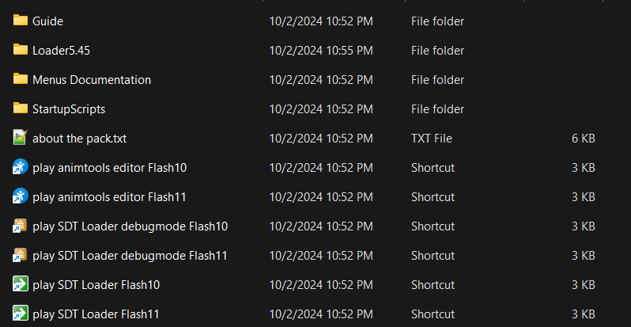The height and width of the screenshot is (327, 631).
Task: Select the Menus Documentation name label
Action: click(x=92, y=80)
